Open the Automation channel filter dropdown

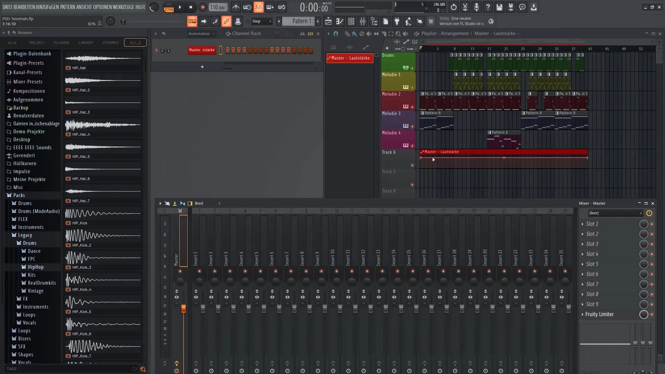click(201, 34)
